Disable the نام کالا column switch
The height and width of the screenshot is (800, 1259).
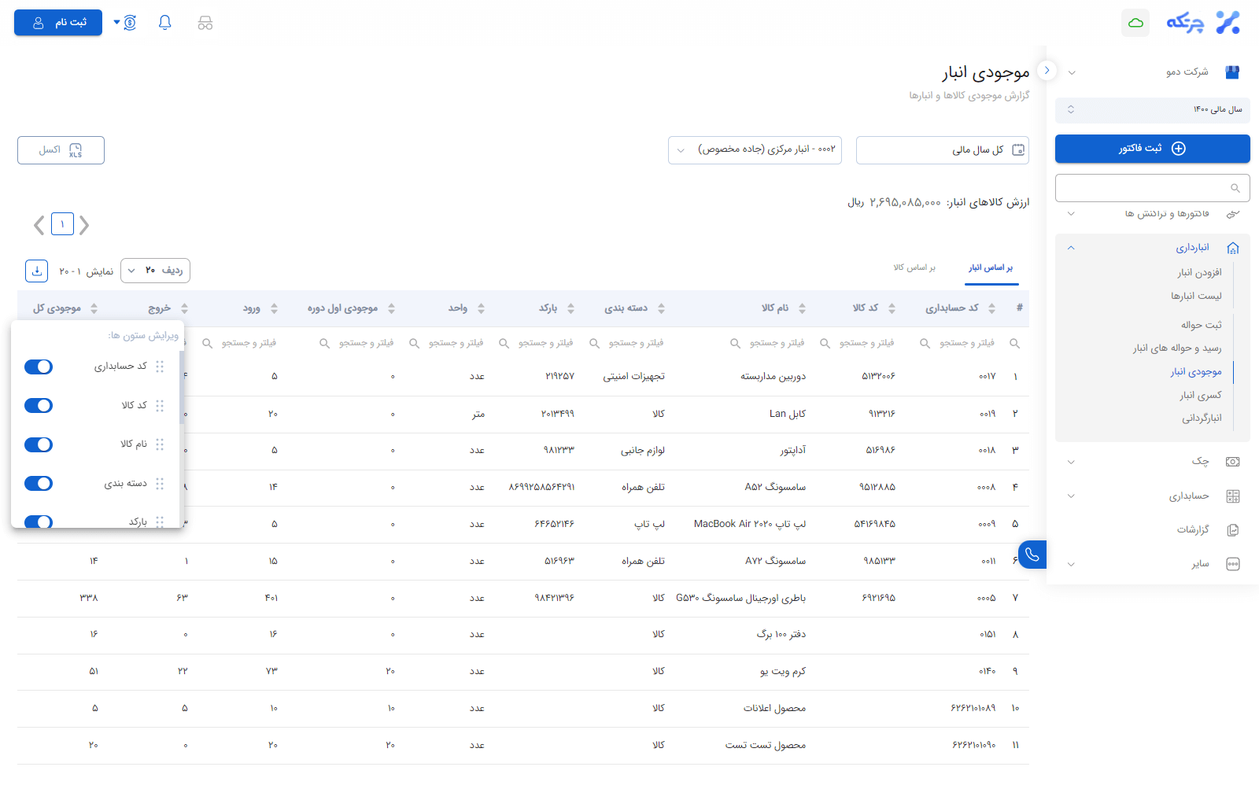pyautogui.click(x=38, y=444)
